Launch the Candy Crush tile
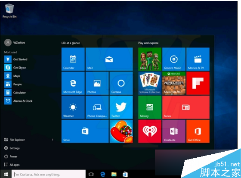 point(121,131)
